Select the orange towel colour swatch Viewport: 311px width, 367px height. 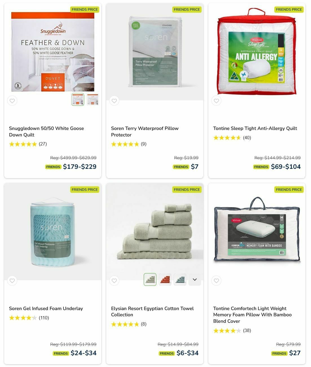[x=165, y=280]
